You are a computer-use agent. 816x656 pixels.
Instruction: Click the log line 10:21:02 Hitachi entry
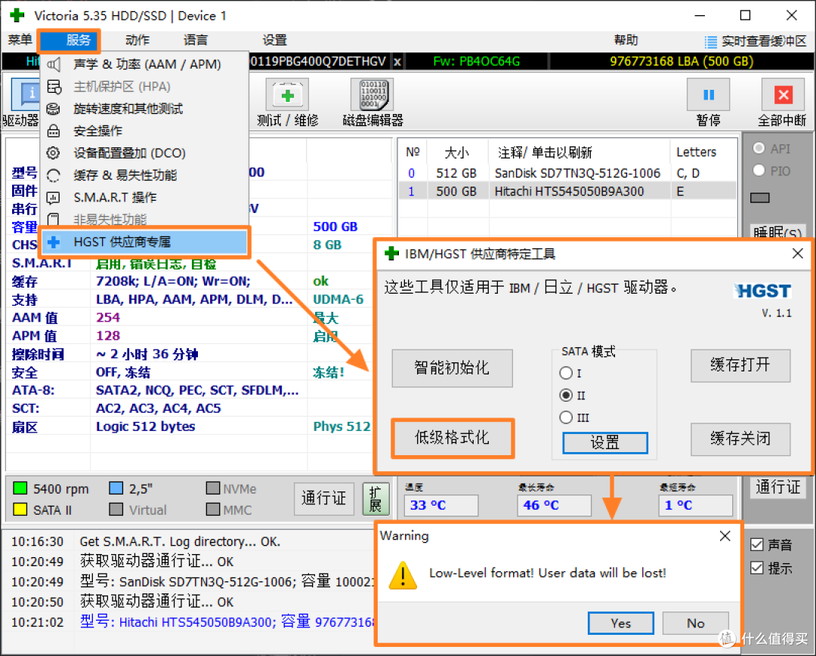coord(193,622)
